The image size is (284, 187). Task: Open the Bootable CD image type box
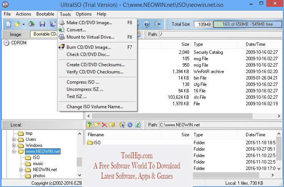43,34
